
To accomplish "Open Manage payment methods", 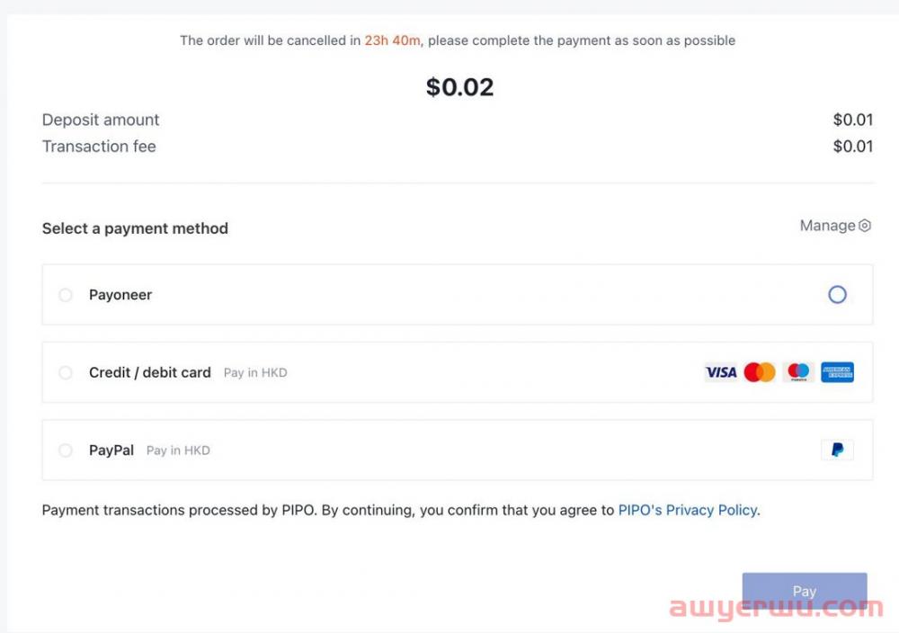I will [x=827, y=226].
